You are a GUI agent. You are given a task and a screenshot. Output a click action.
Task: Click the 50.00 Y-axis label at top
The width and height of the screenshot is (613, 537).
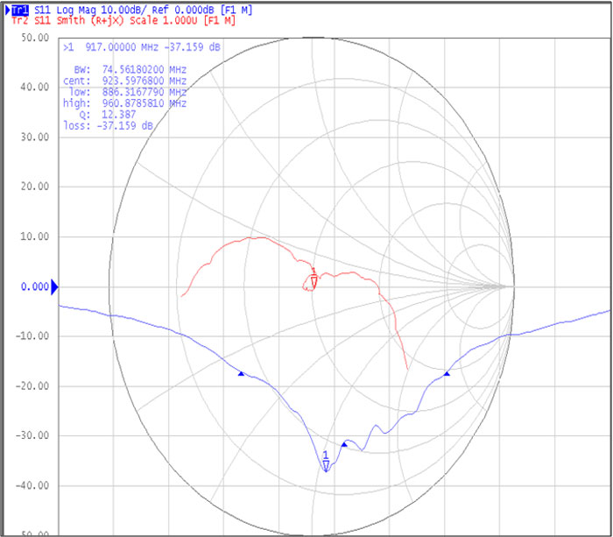[35, 38]
